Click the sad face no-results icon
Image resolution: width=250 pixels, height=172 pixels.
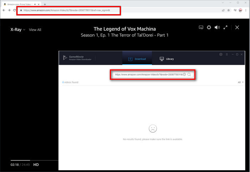(153, 128)
